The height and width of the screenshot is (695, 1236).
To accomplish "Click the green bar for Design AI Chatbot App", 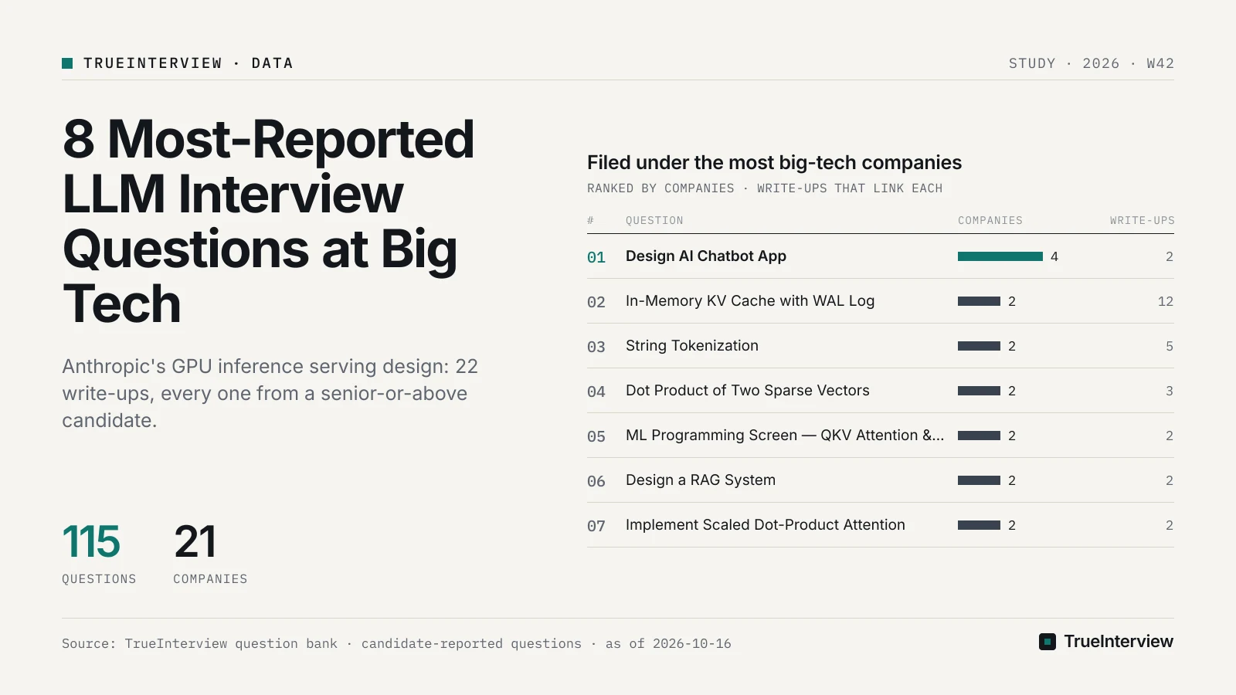I will point(1000,256).
